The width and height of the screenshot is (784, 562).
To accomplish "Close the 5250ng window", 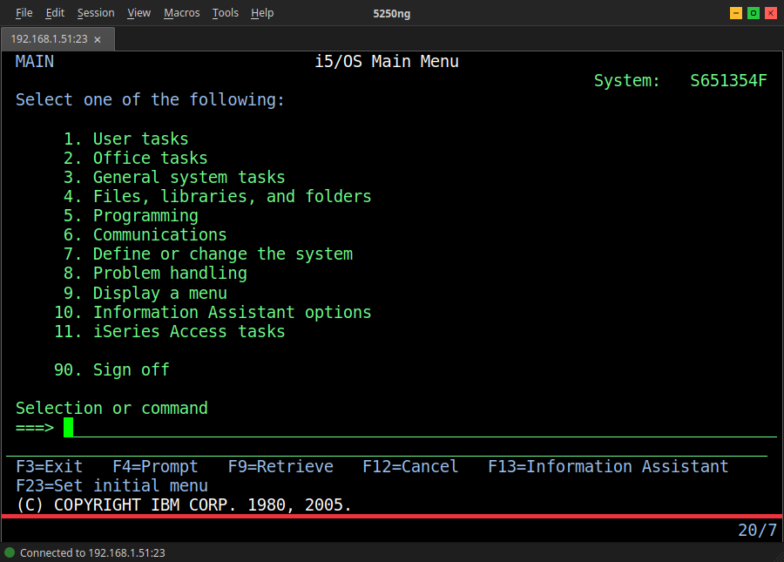I will (x=771, y=13).
